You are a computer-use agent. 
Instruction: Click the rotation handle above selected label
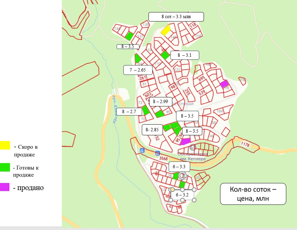182,175
